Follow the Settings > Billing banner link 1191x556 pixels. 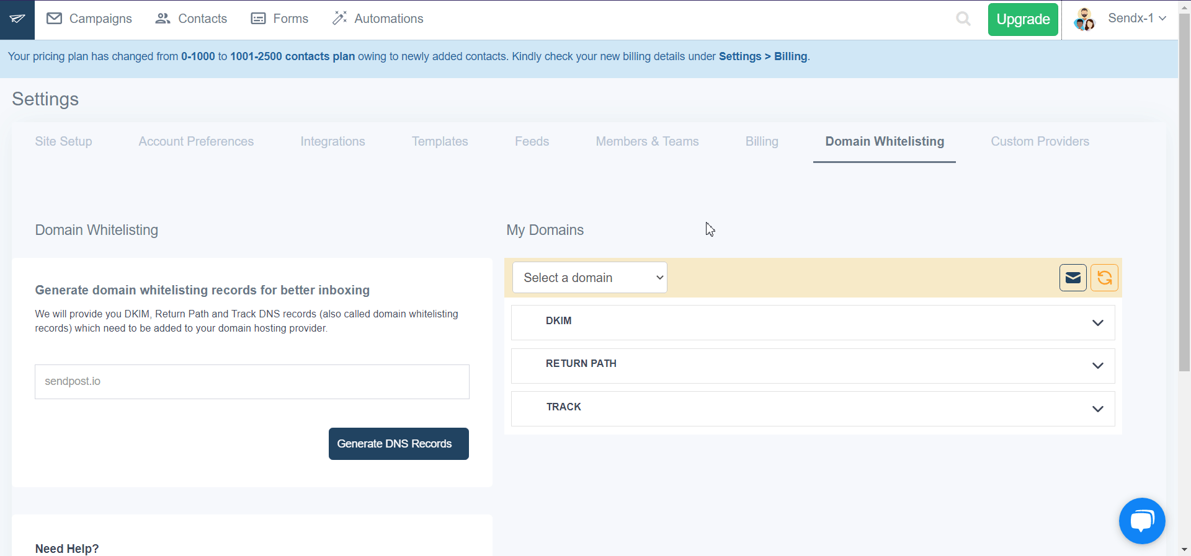coord(763,56)
